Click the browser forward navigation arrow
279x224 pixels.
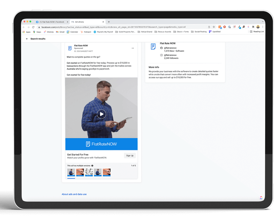(x=29, y=27)
